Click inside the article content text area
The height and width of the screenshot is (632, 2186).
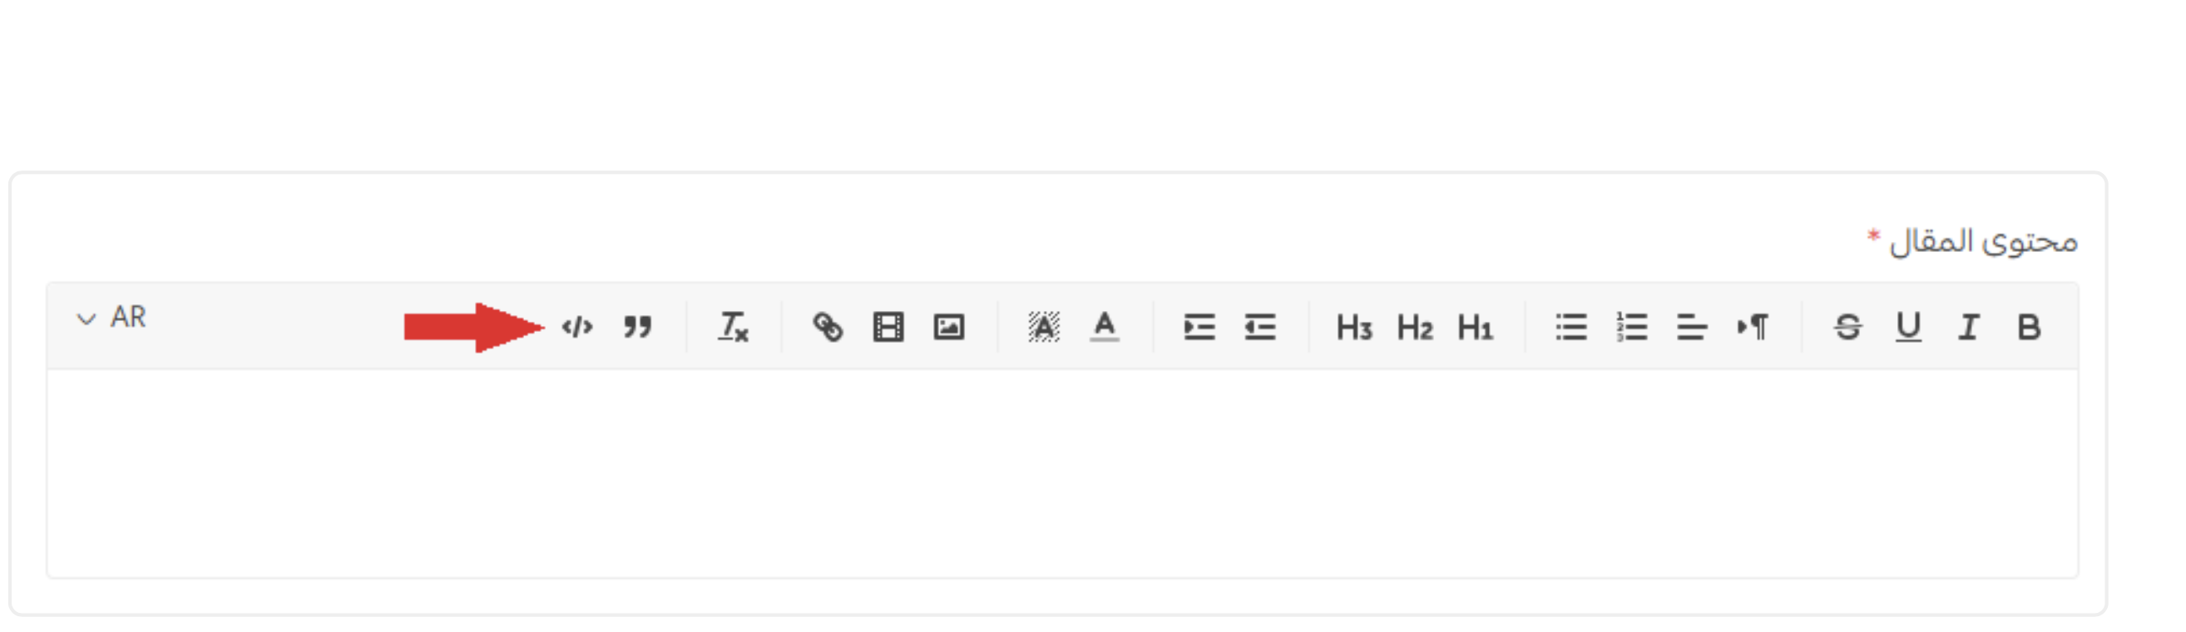tap(1062, 473)
